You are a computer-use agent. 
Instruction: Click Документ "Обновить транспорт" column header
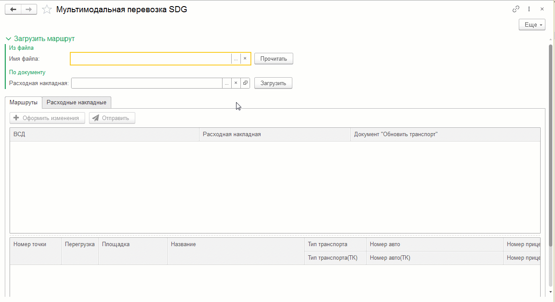445,134
